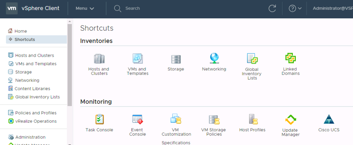
Task: Open the Cisco UCS shortcut icon
Action: [329, 119]
